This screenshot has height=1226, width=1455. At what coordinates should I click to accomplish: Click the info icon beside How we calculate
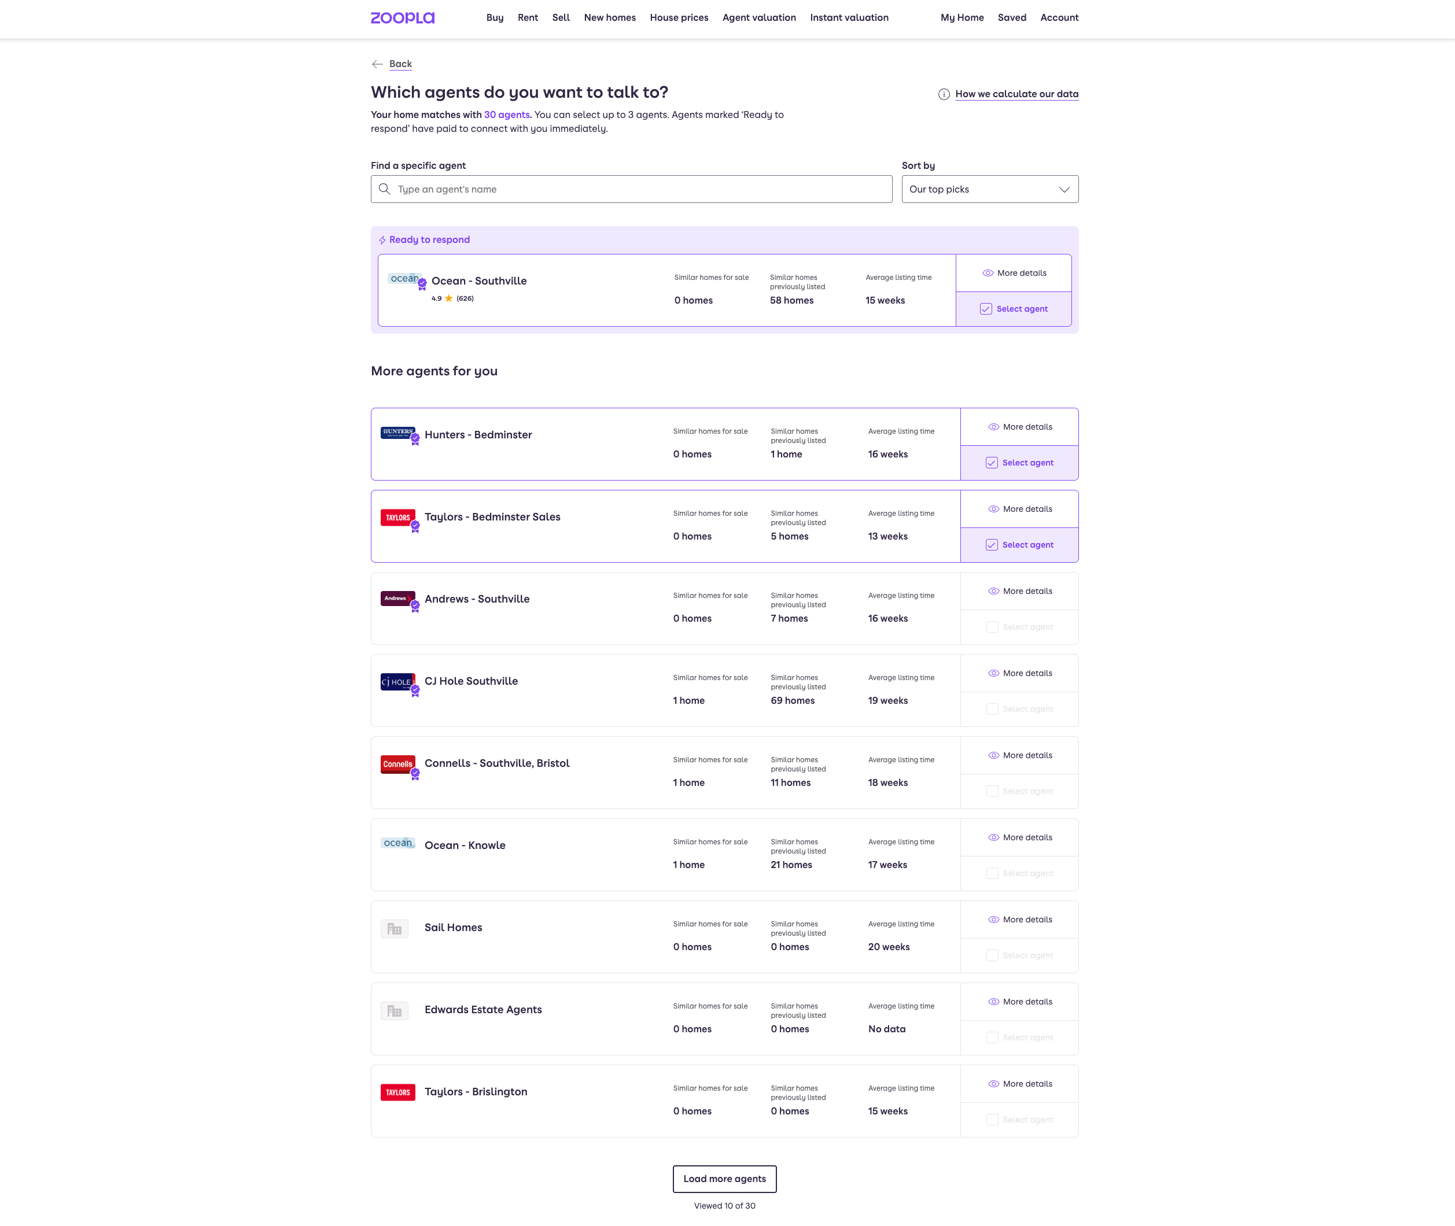point(944,94)
